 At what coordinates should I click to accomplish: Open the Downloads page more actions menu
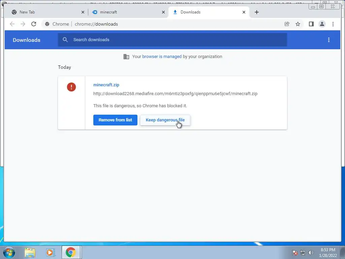tap(329, 40)
